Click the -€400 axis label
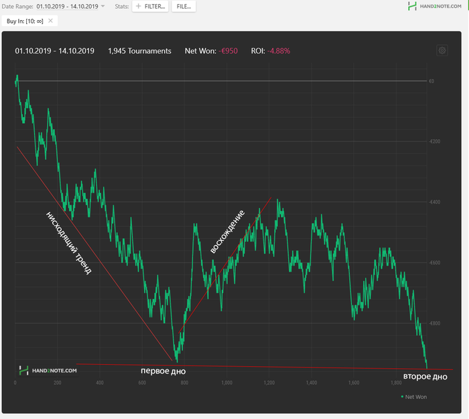Screen dimensions: 469x419 [x=435, y=202]
